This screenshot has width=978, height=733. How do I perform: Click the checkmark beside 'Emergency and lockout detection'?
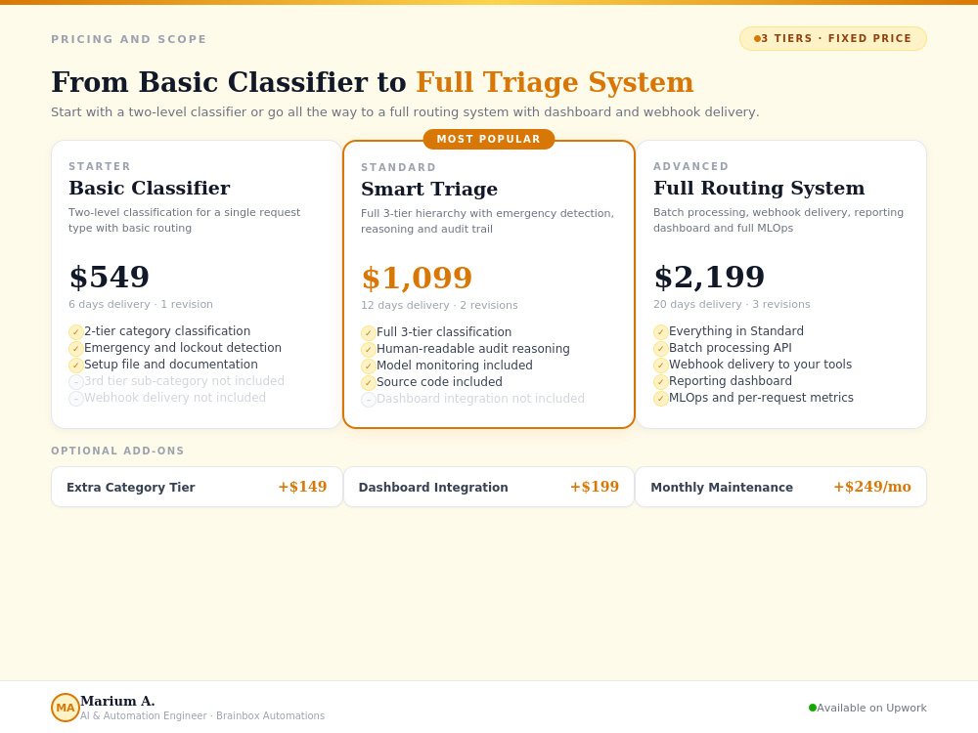tap(76, 349)
